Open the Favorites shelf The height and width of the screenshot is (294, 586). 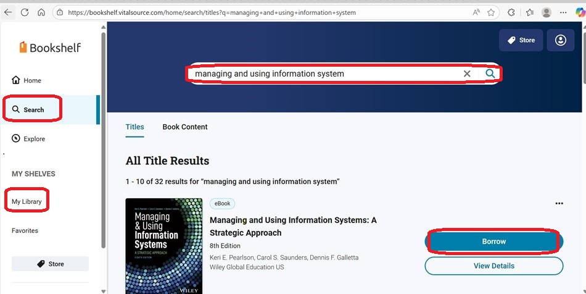point(25,230)
